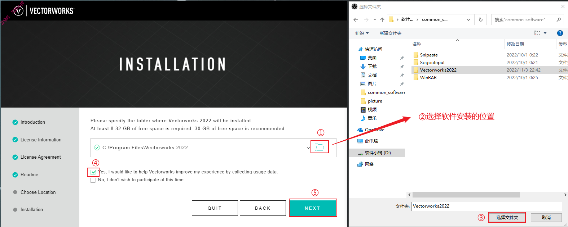568x227 pixels.
Task: Click the search magnifier icon
Action: (559, 20)
